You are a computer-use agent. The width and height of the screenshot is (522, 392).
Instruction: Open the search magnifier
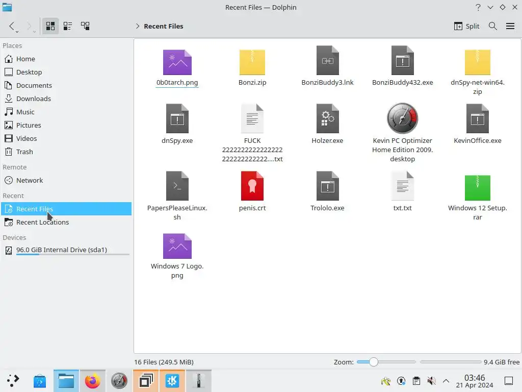point(493,26)
